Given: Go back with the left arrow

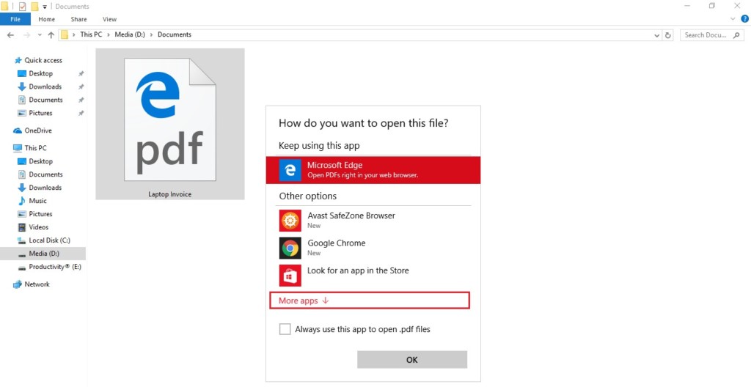Looking at the screenshot, I should (10, 35).
